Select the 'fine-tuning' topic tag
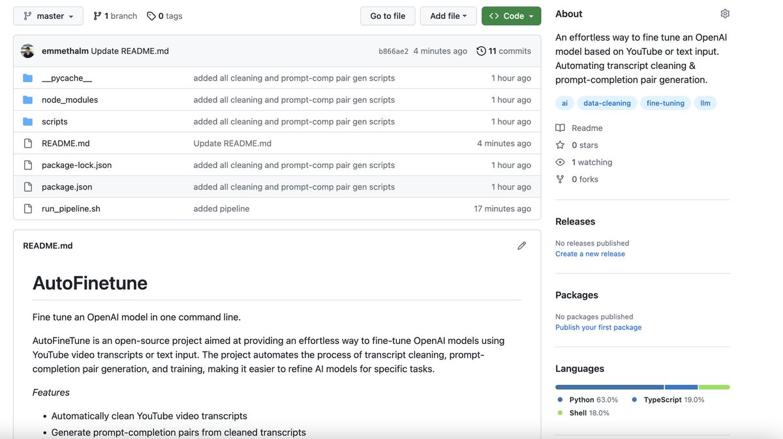 click(666, 103)
